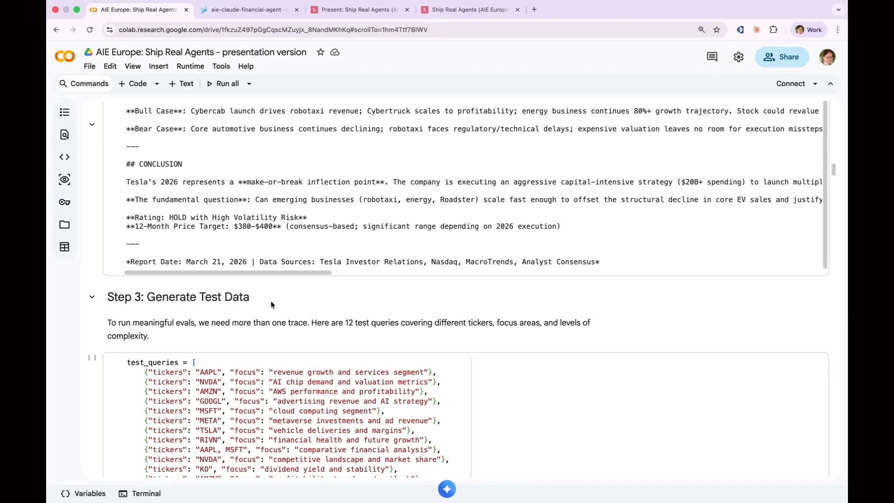
Task: Bookmark this page with the star
Action: coord(717,30)
